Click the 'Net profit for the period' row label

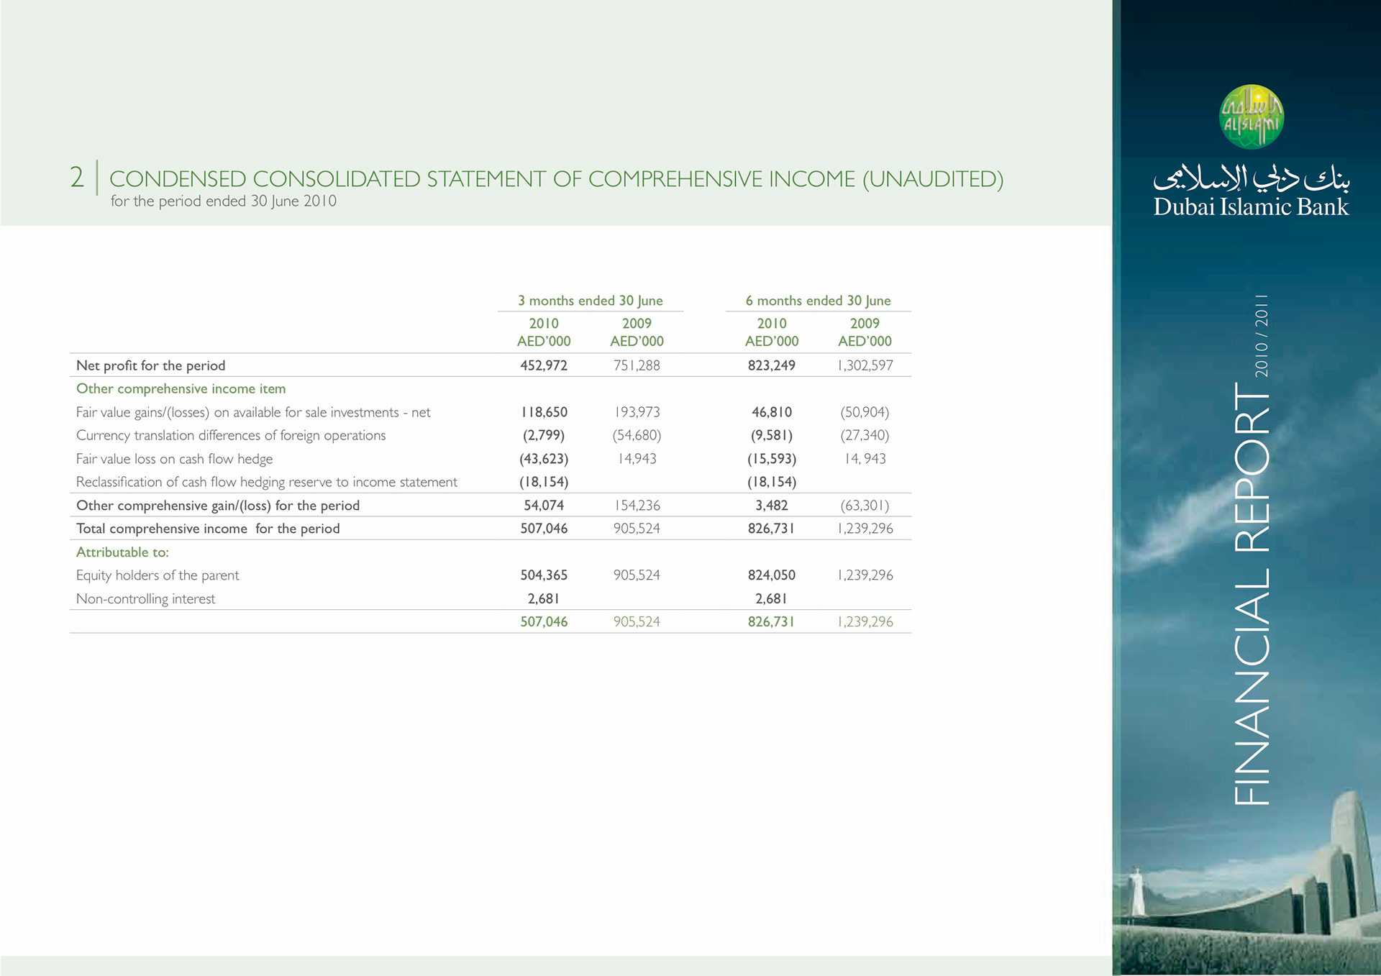tap(150, 365)
